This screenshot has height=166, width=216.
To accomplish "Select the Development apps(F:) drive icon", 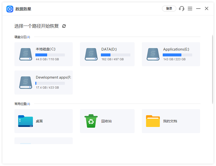I will [x=26, y=82].
